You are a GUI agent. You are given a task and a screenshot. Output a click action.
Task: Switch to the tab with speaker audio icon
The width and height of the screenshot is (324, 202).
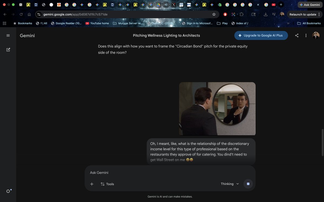click(166, 5)
